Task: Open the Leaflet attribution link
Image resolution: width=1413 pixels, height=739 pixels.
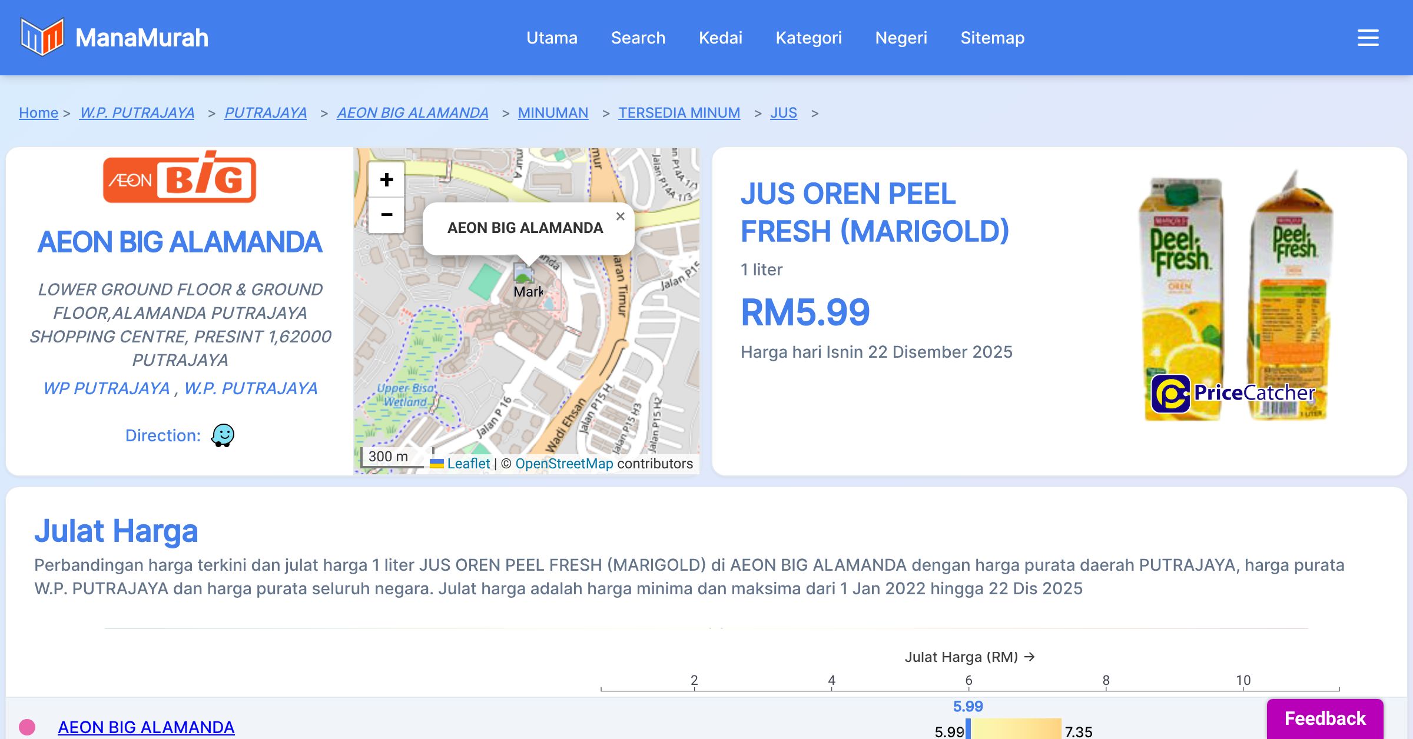Action: click(x=468, y=464)
